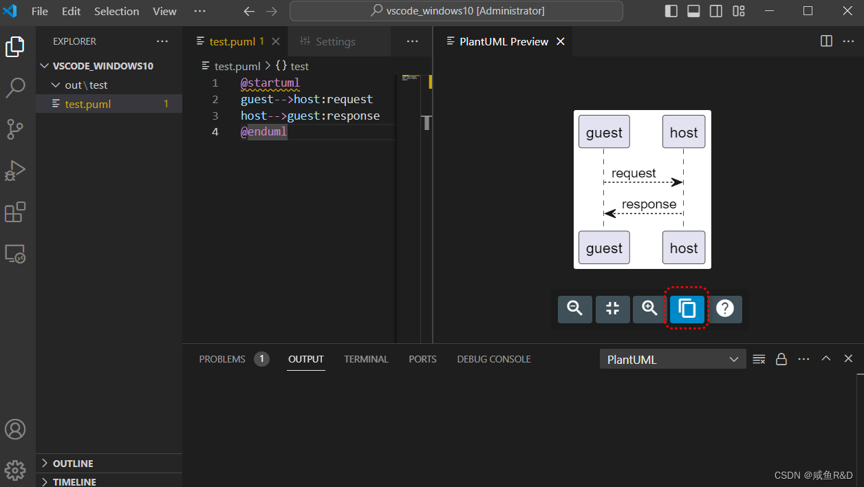Copy the diagram image using the highlighted icon
Screen dimensions: 864x487
(687, 309)
